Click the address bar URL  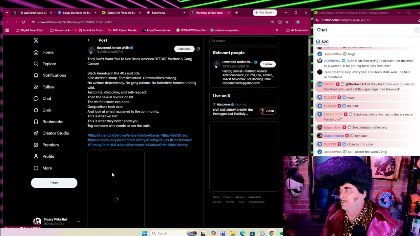click(74, 22)
